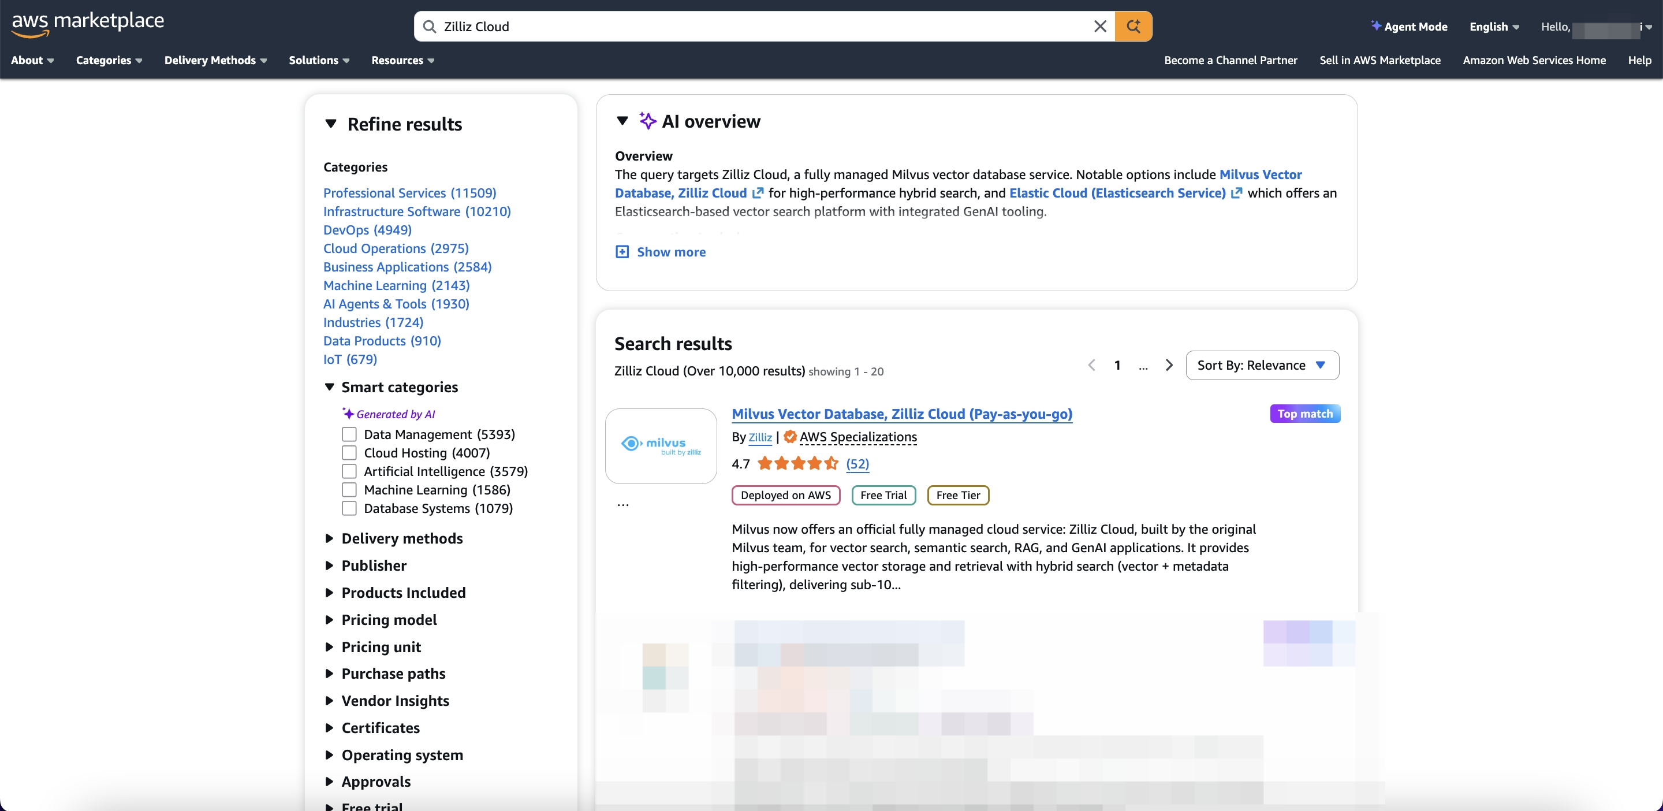
Task: Check the Database Systems checkbox
Action: (x=349, y=509)
